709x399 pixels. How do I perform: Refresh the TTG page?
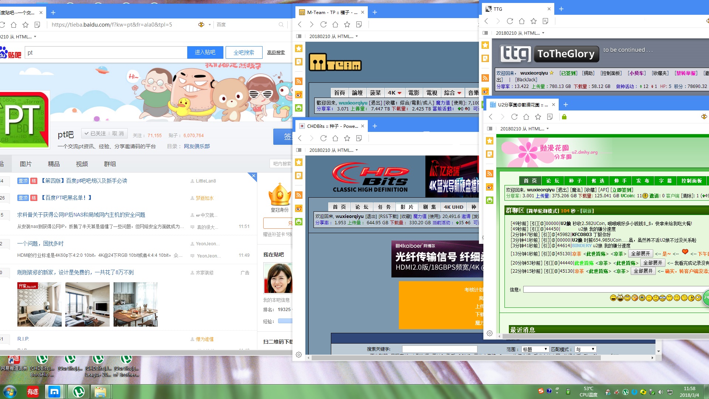point(510,21)
